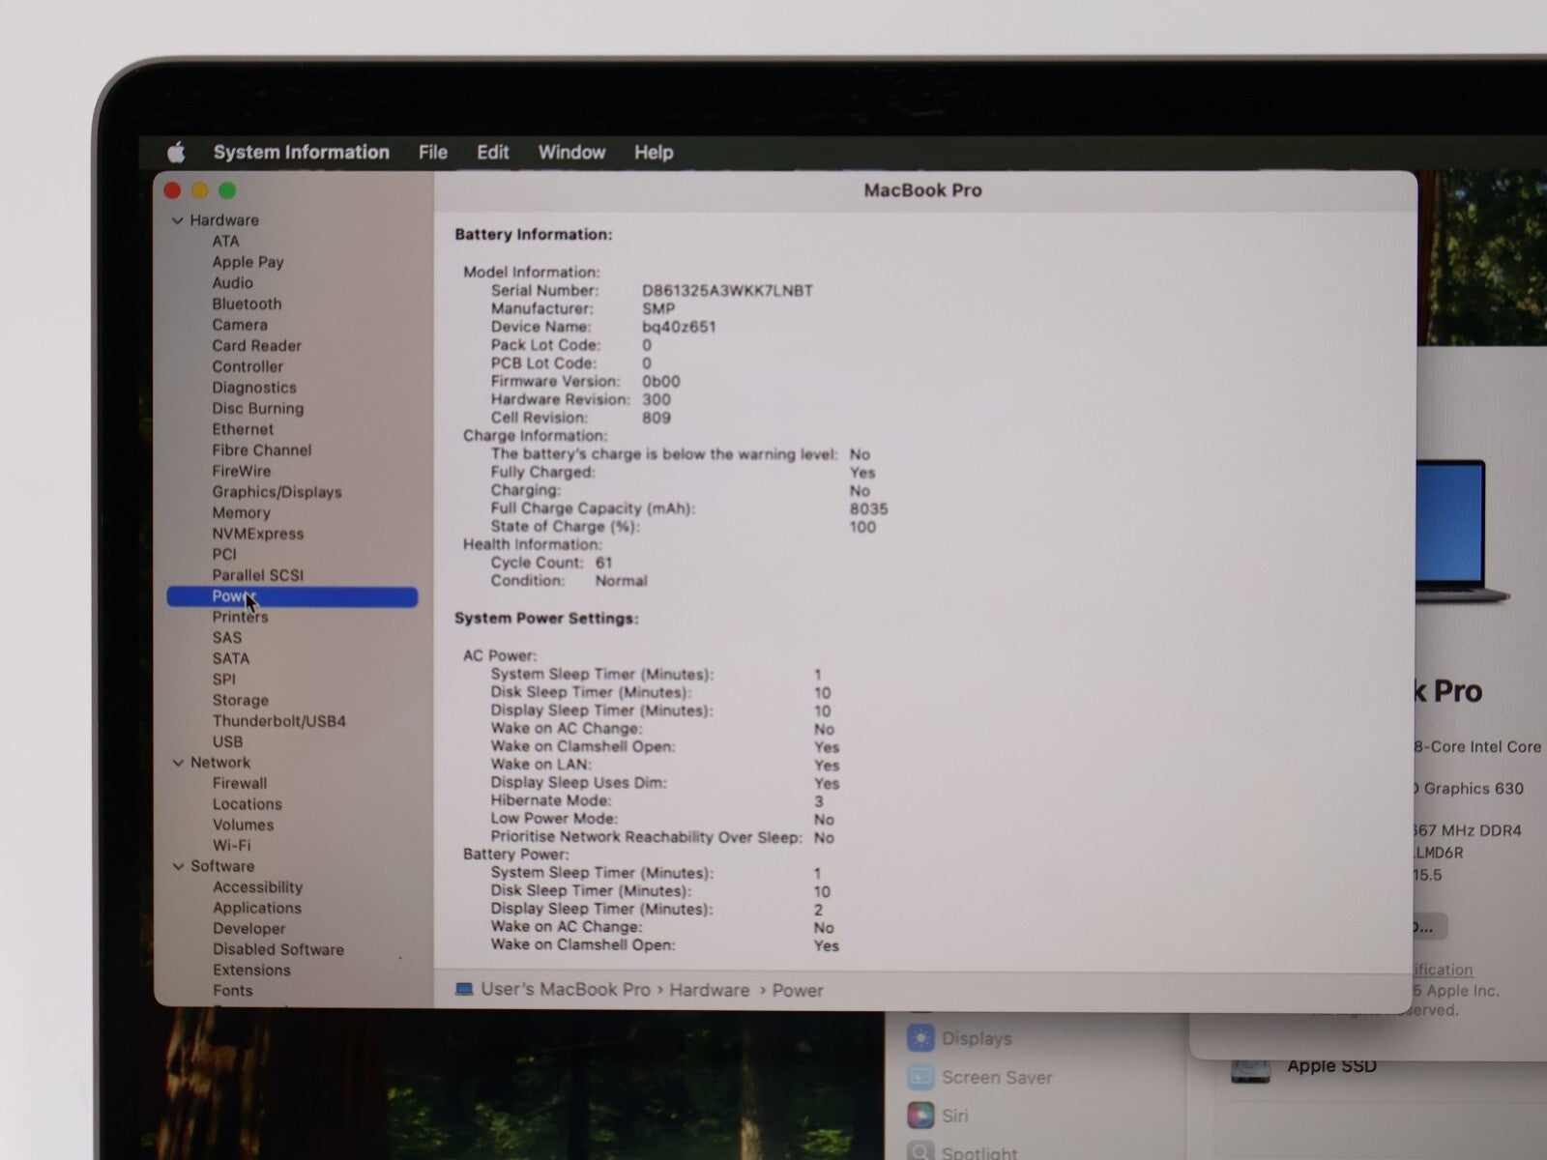This screenshot has width=1547, height=1160.
Task: Select Applications under Software
Action: coord(256,908)
